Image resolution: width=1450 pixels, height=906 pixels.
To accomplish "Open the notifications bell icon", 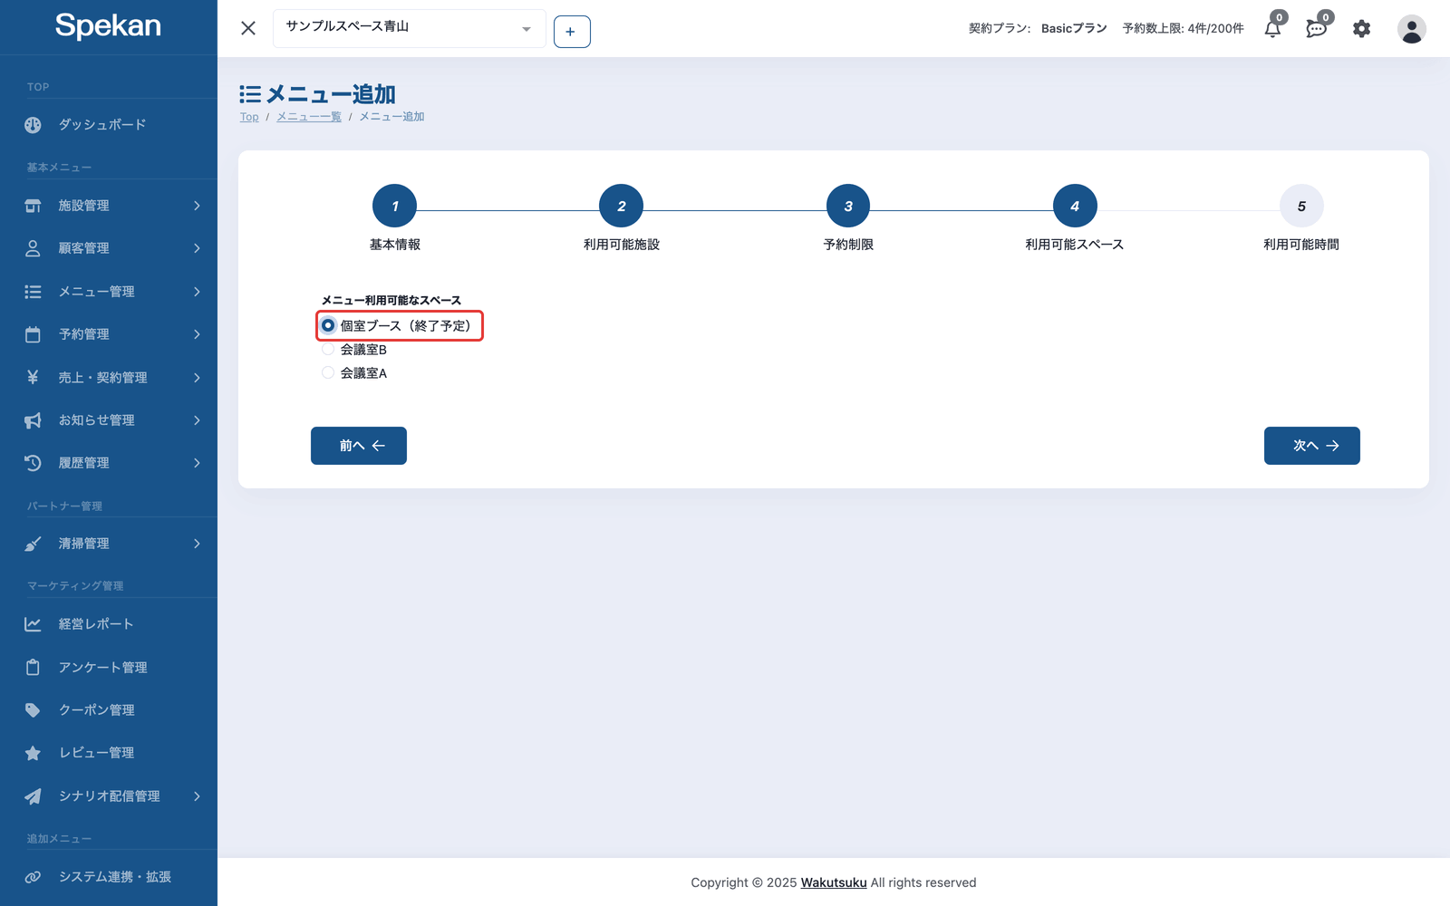I will [1273, 29].
